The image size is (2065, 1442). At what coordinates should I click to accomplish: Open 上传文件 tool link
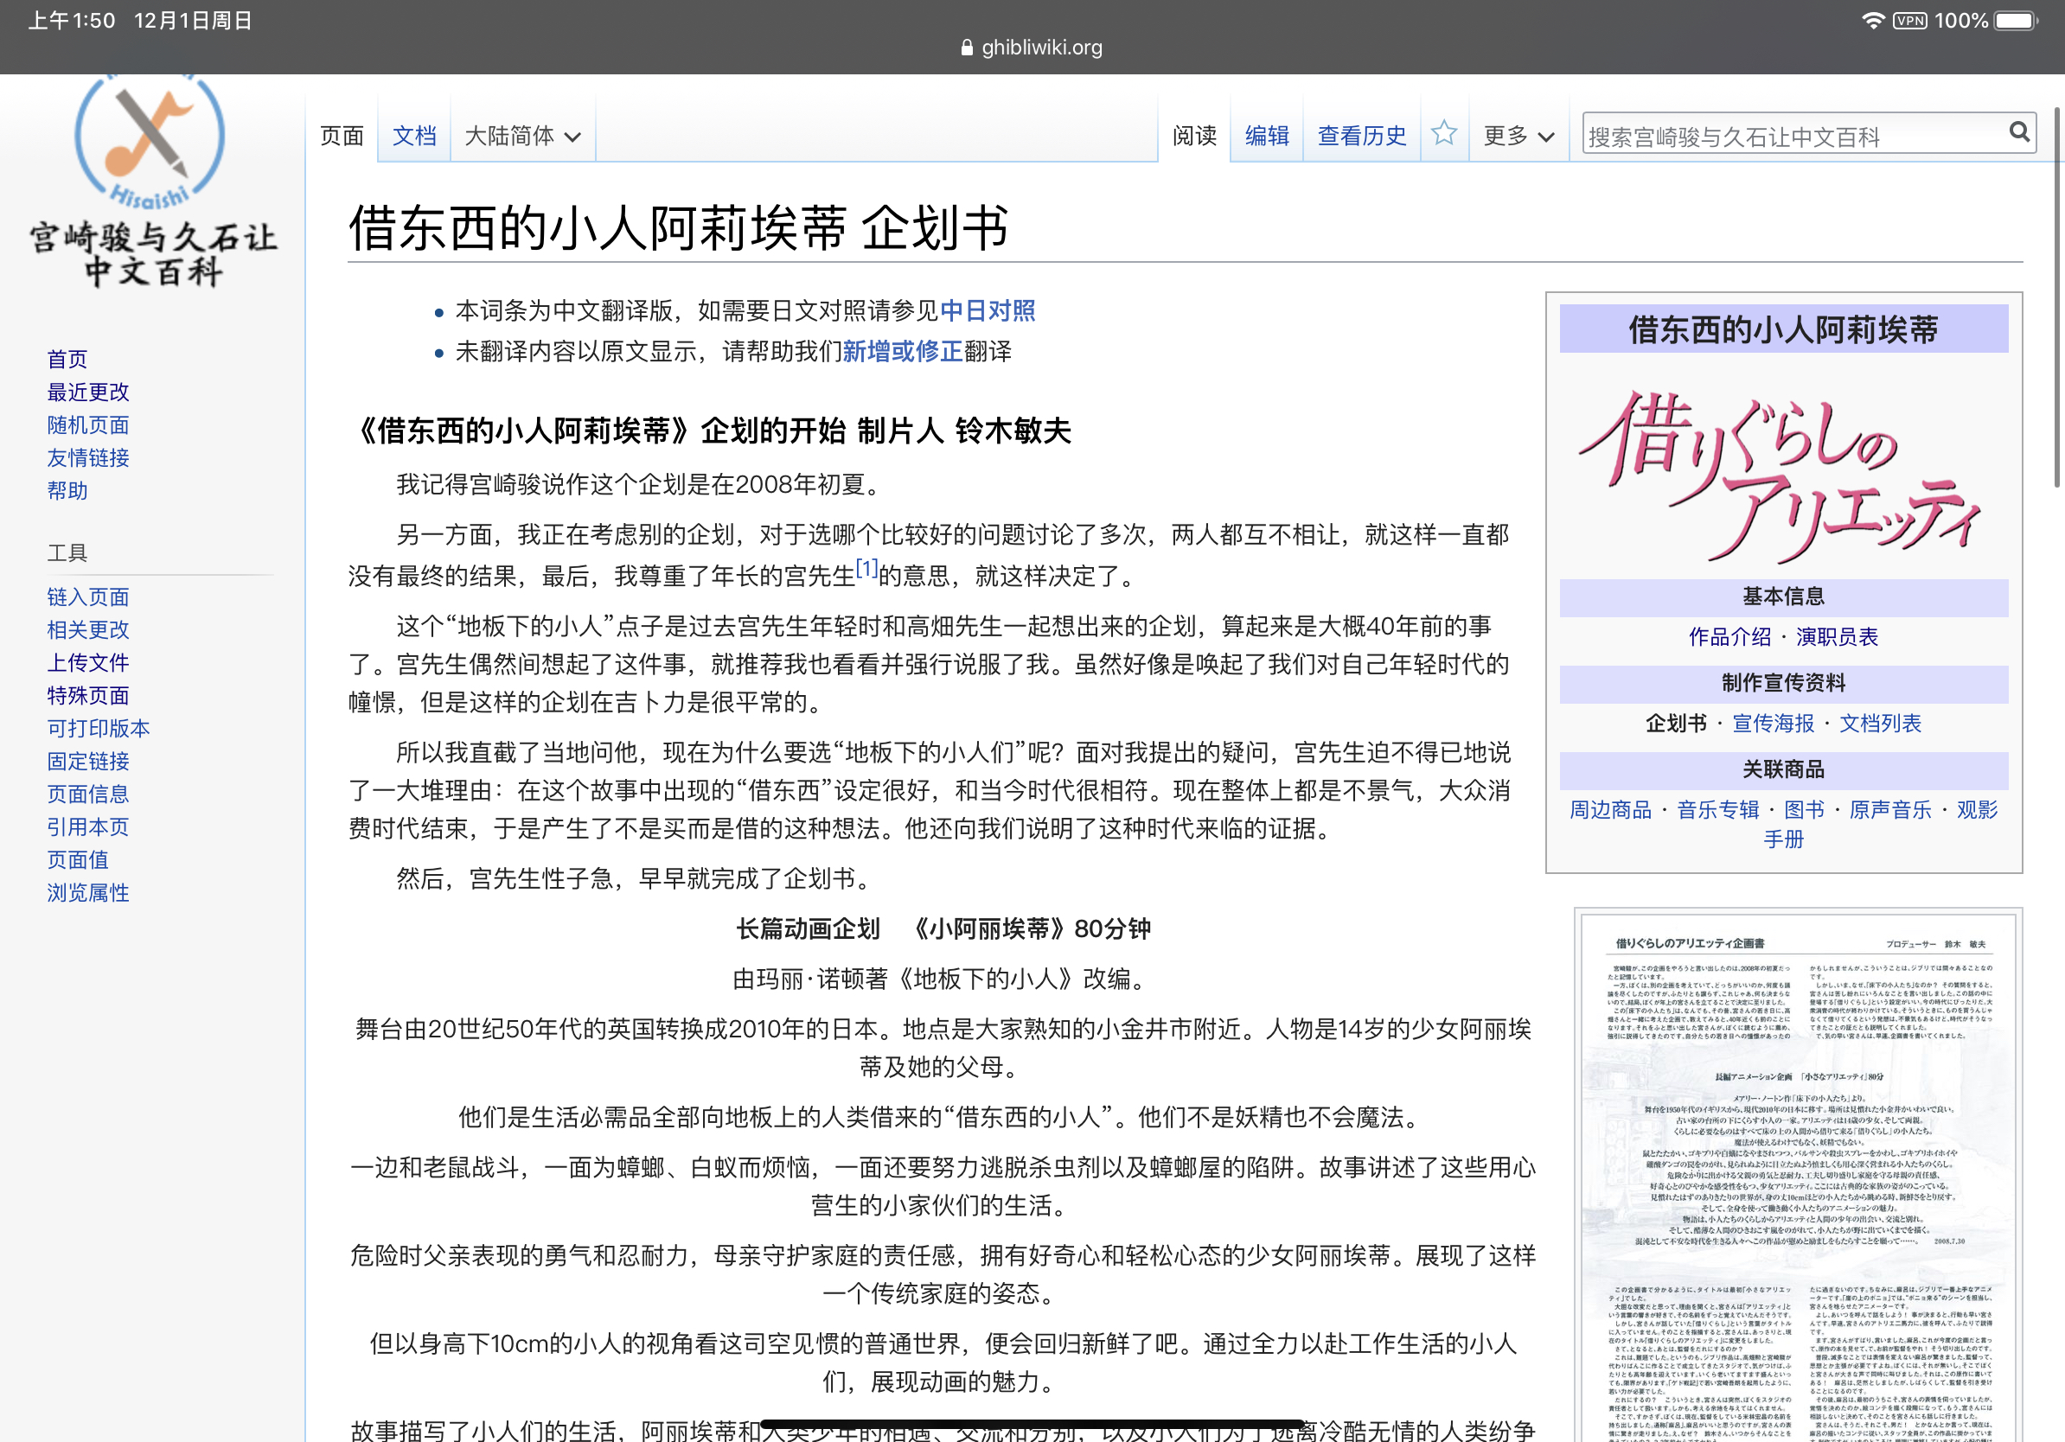(88, 662)
